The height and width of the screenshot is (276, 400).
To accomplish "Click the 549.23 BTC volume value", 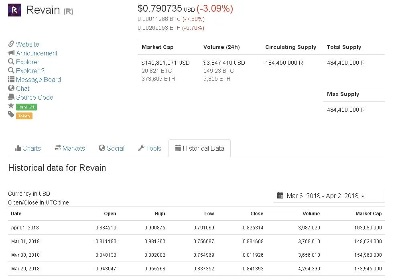I will (x=218, y=71).
